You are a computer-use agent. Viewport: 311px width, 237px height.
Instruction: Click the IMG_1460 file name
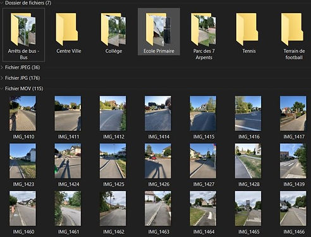pos(23,232)
